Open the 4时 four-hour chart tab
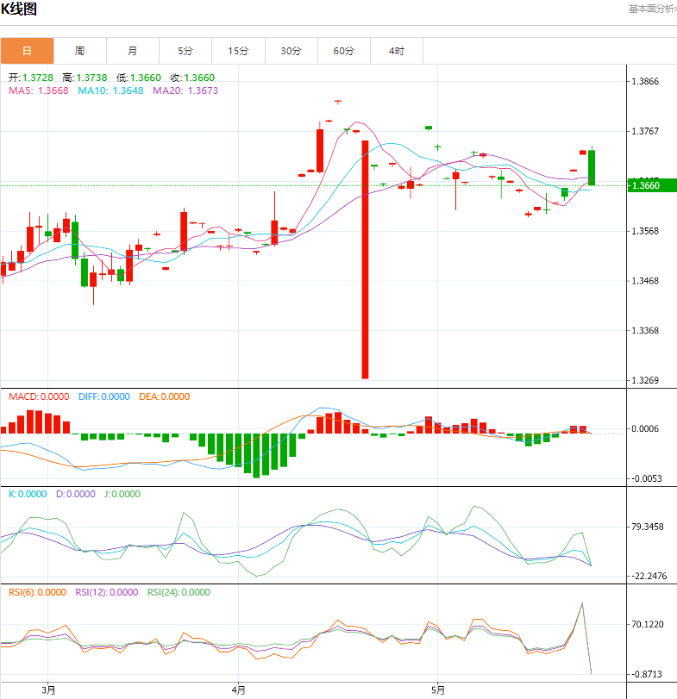Viewport: 677px width, 699px height. point(397,51)
